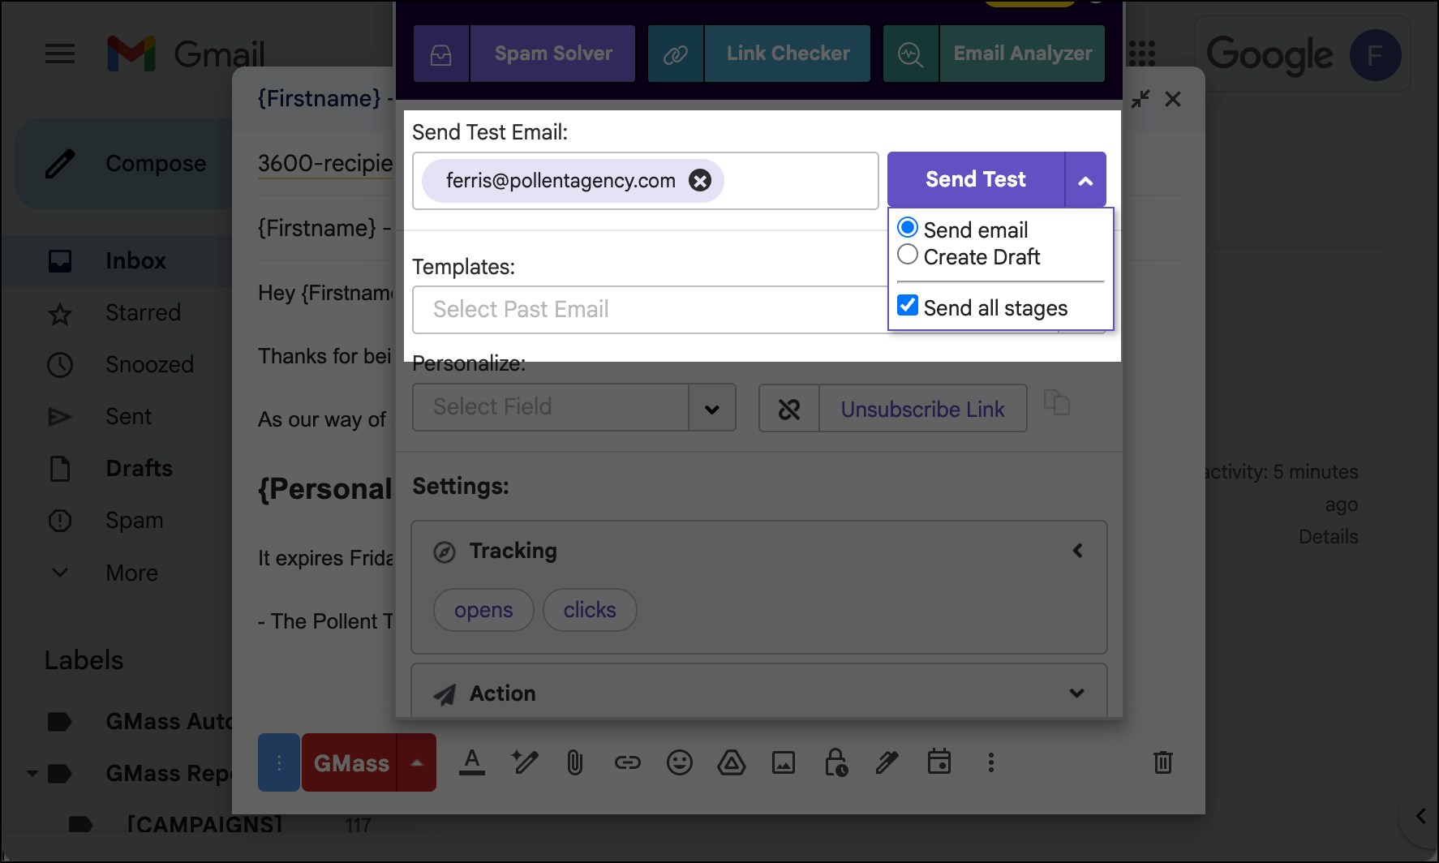Image resolution: width=1439 pixels, height=863 pixels.
Task: Select the Create Draft radio option
Action: [908, 255]
